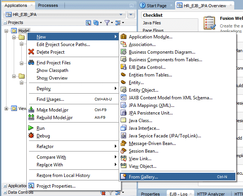
Task: Click the Java Service Facade icon
Action: coord(124,135)
